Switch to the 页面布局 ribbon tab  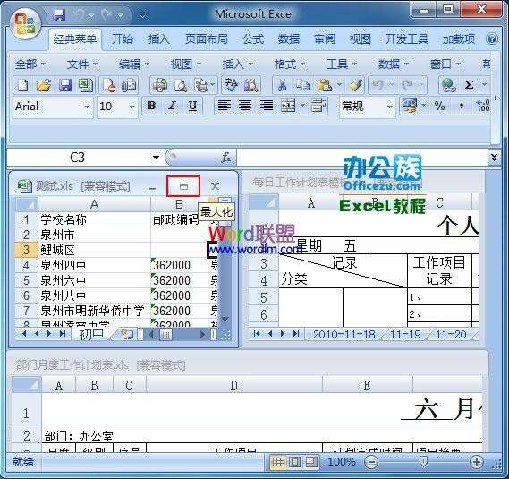[x=207, y=39]
